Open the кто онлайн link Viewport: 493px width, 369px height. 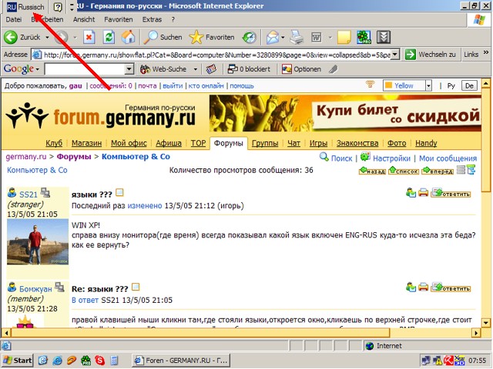tap(206, 85)
